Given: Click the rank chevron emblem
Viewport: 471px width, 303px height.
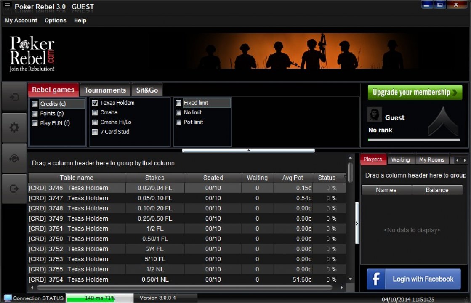Looking at the screenshot, I should click(x=443, y=121).
